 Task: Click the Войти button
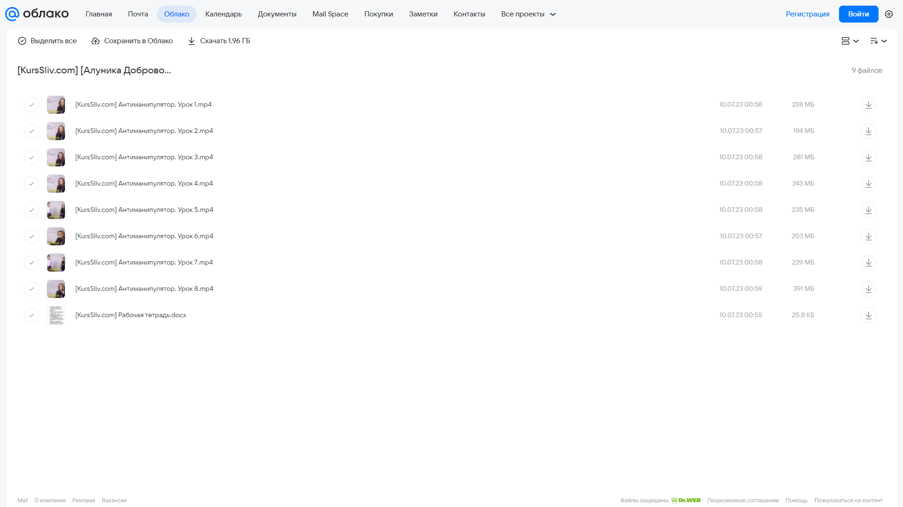pyautogui.click(x=858, y=14)
